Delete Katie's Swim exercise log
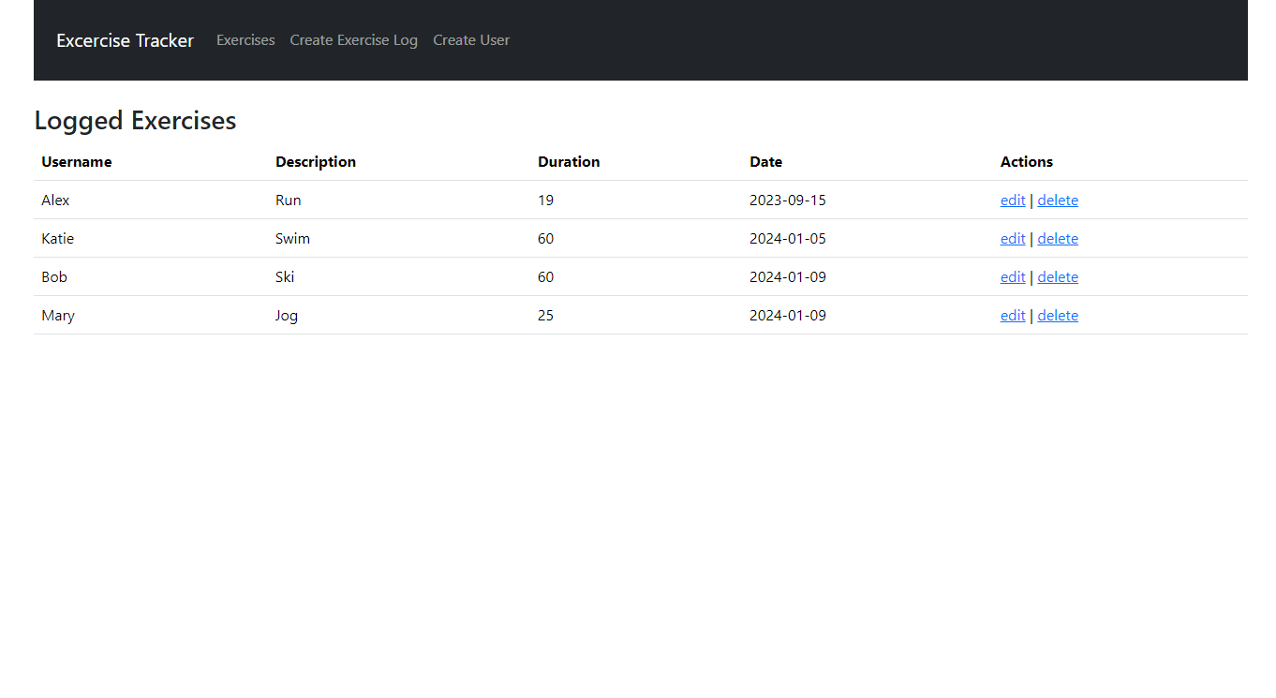This screenshot has width=1276, height=698. (x=1058, y=239)
